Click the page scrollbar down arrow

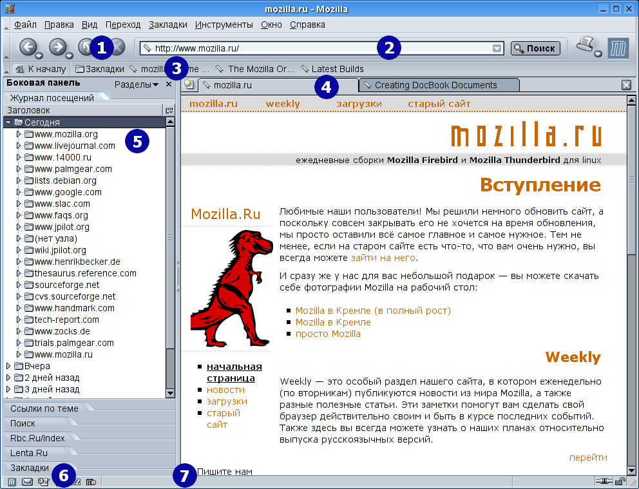pyautogui.click(x=632, y=470)
